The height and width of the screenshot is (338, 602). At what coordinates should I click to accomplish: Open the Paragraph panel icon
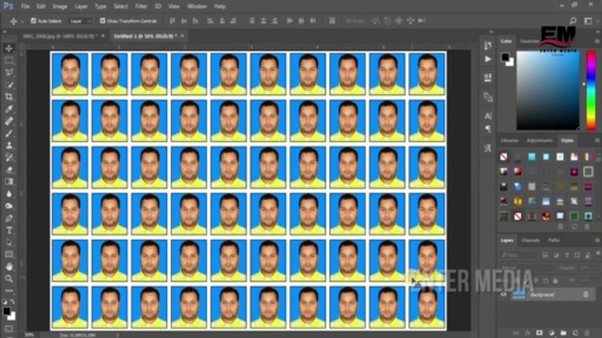[488, 129]
